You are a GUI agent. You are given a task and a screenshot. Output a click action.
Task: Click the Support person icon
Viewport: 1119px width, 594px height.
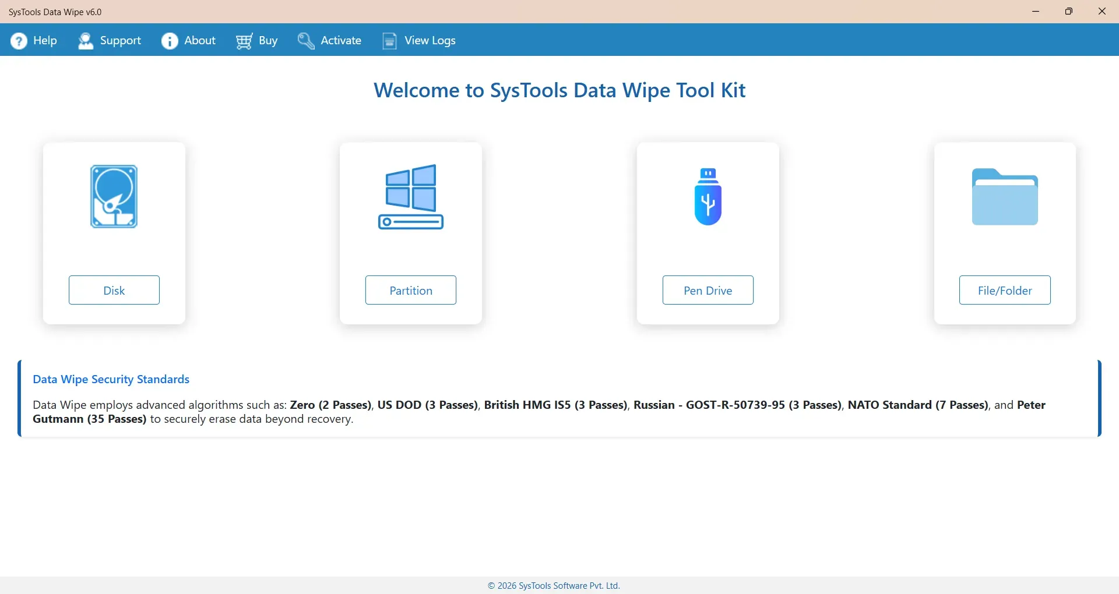click(x=86, y=41)
